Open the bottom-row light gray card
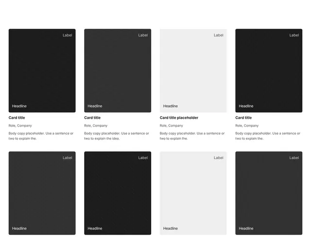This screenshot has height=237, width=311. (x=193, y=193)
